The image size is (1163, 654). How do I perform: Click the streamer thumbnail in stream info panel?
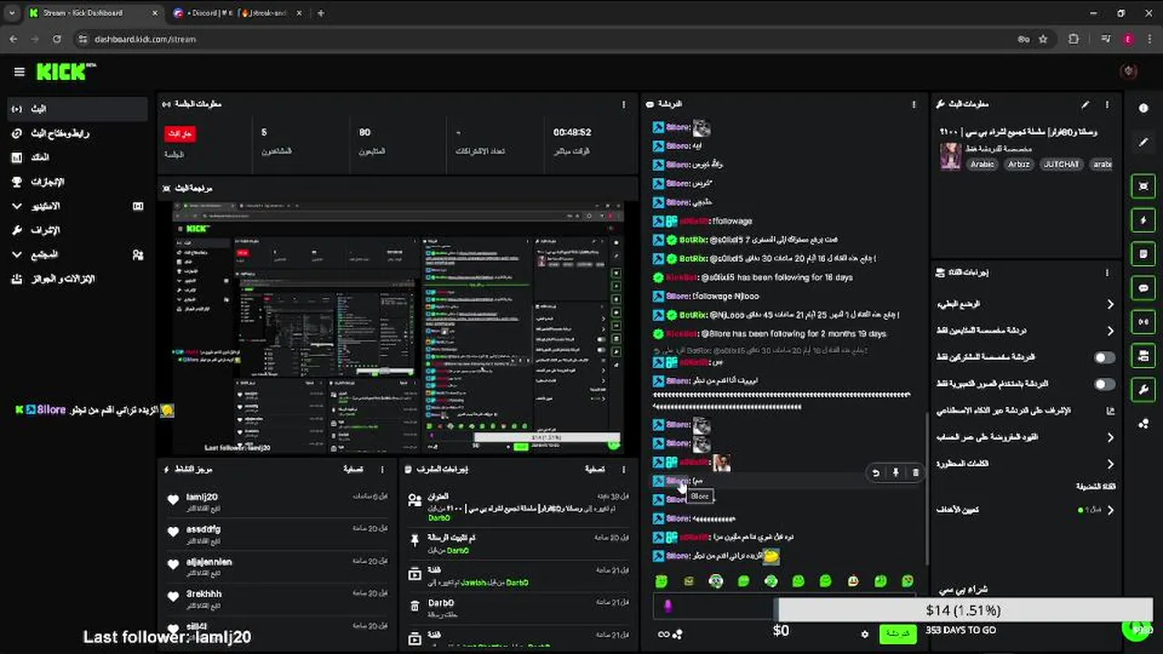950,156
